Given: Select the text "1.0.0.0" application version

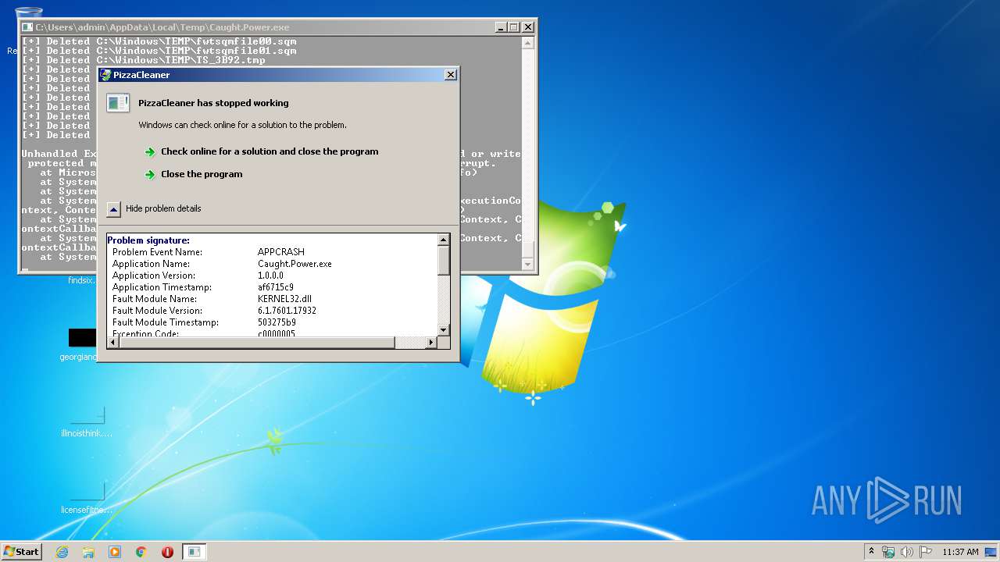Looking at the screenshot, I should coord(270,276).
